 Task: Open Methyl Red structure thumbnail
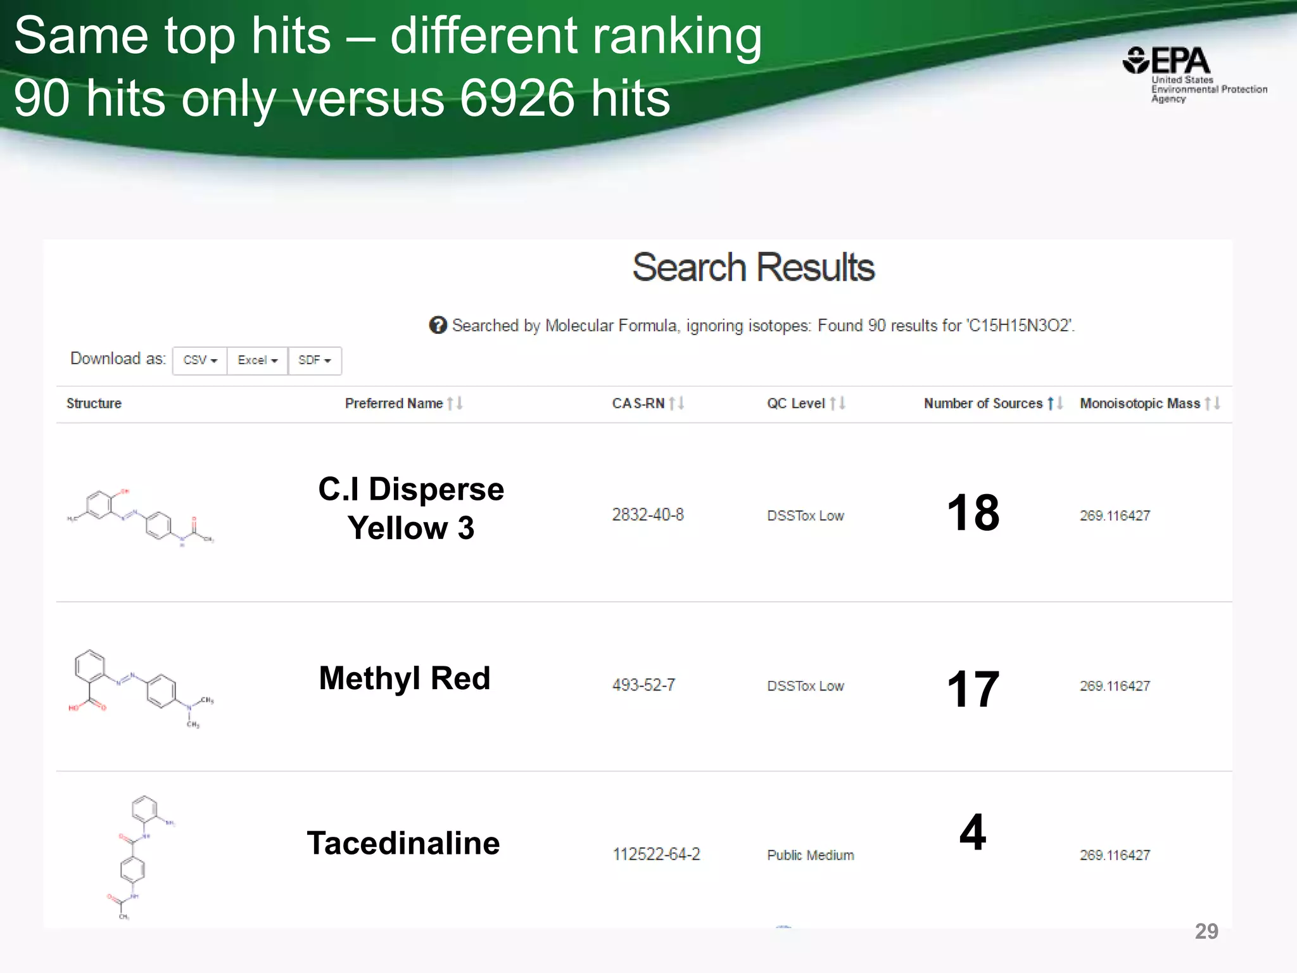pyautogui.click(x=141, y=689)
